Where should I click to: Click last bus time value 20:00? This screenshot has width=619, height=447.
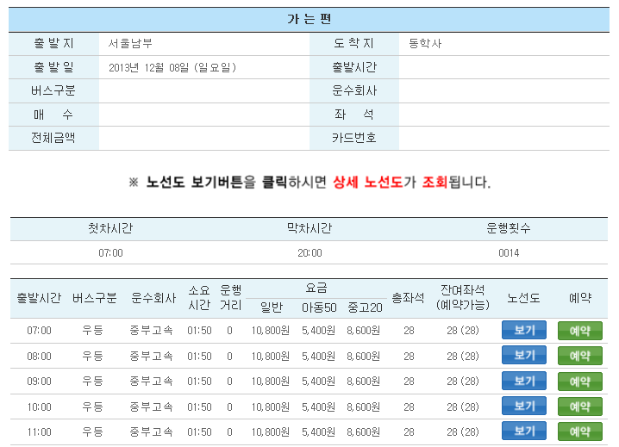click(x=309, y=253)
